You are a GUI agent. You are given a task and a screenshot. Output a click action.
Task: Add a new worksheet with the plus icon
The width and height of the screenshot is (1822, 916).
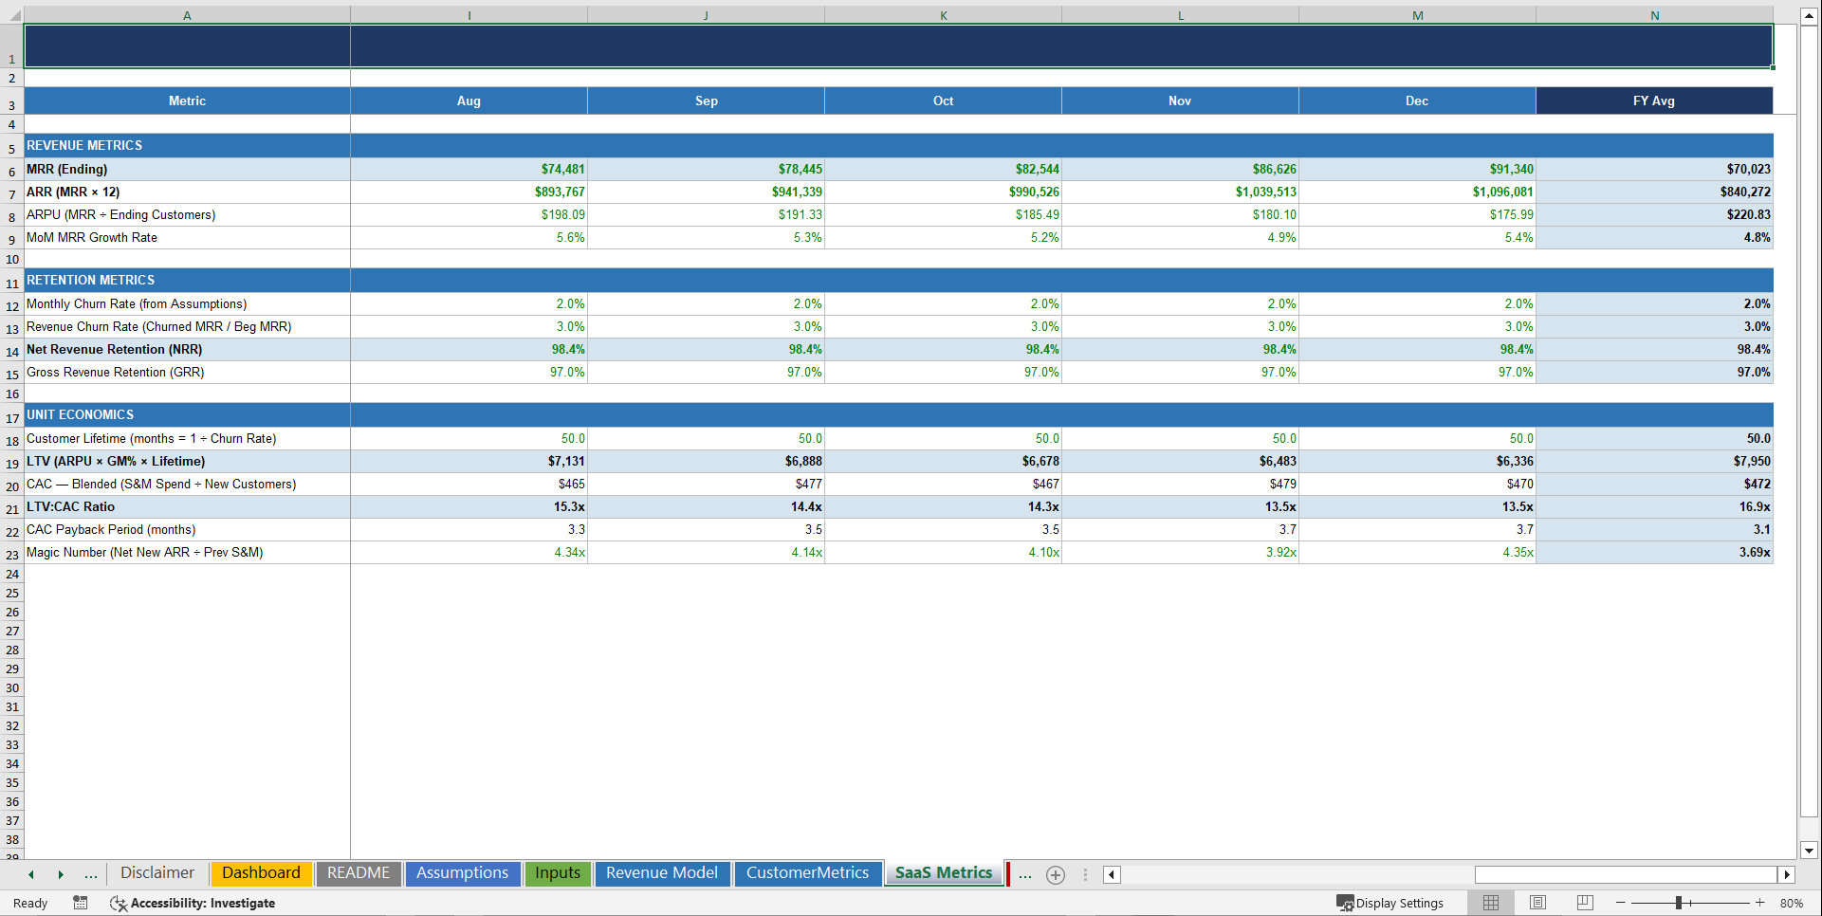1055,874
